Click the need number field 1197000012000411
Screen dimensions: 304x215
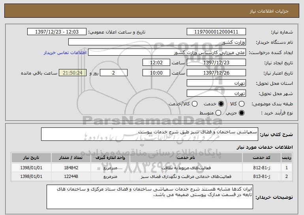tap(216, 32)
